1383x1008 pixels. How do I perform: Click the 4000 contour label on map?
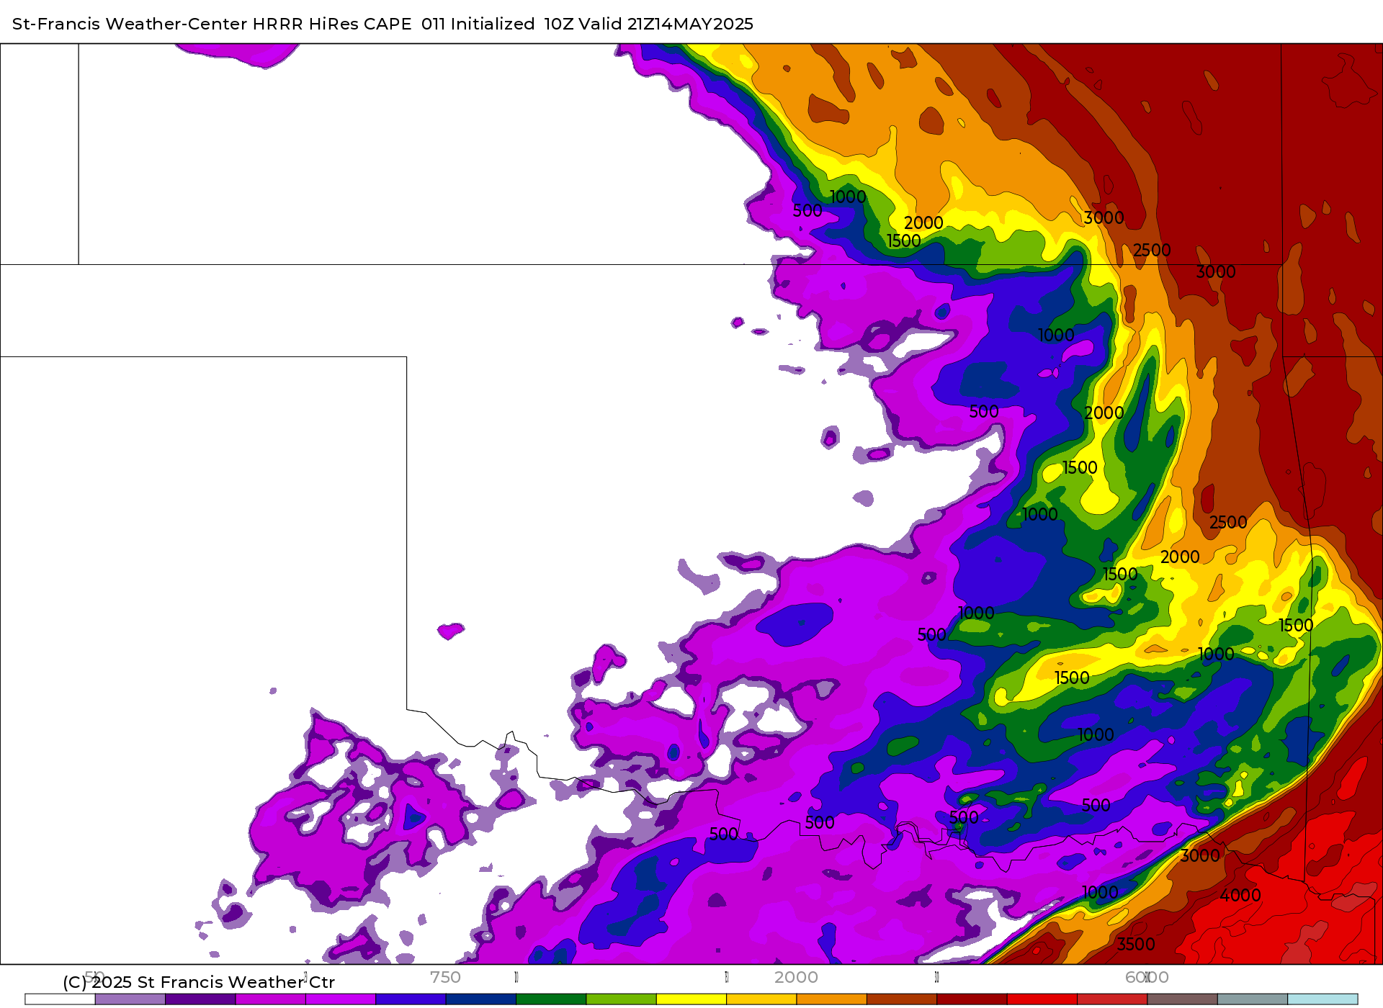point(1240,895)
